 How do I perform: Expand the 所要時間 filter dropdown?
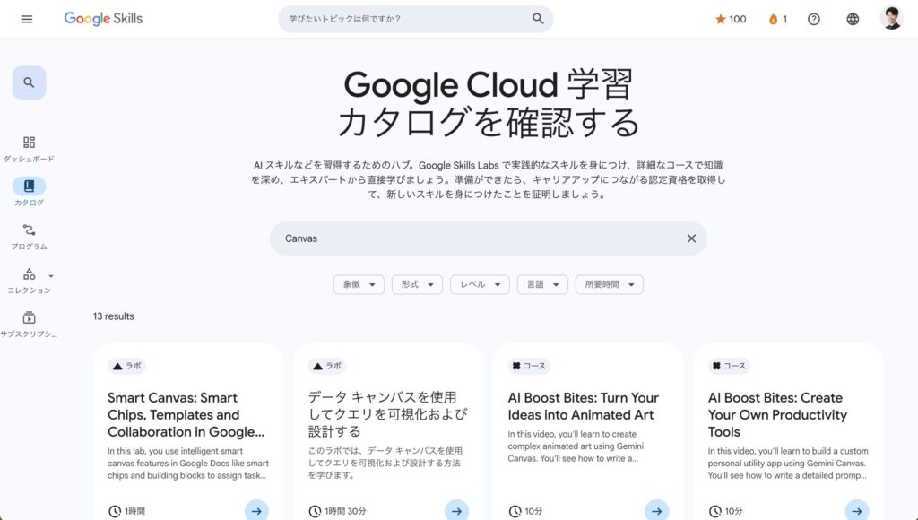pyautogui.click(x=609, y=284)
